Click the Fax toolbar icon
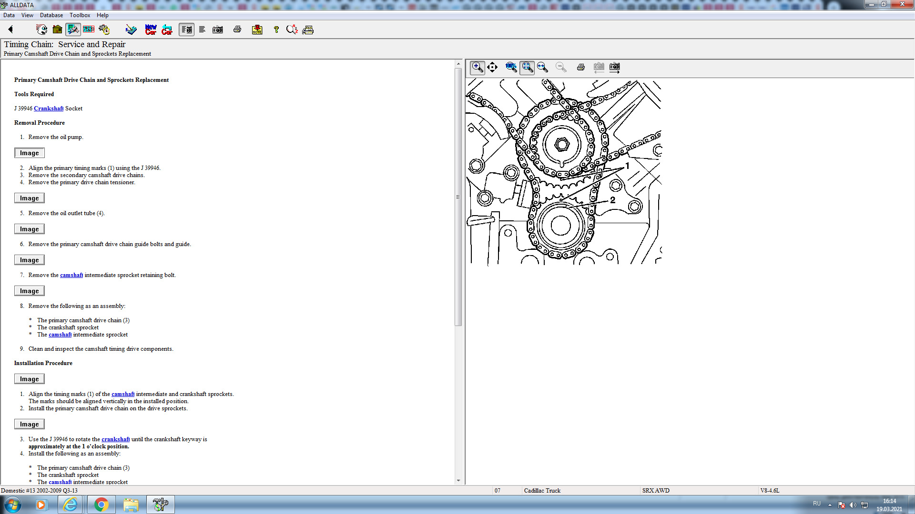Image resolution: width=915 pixels, height=514 pixels. 308,30
